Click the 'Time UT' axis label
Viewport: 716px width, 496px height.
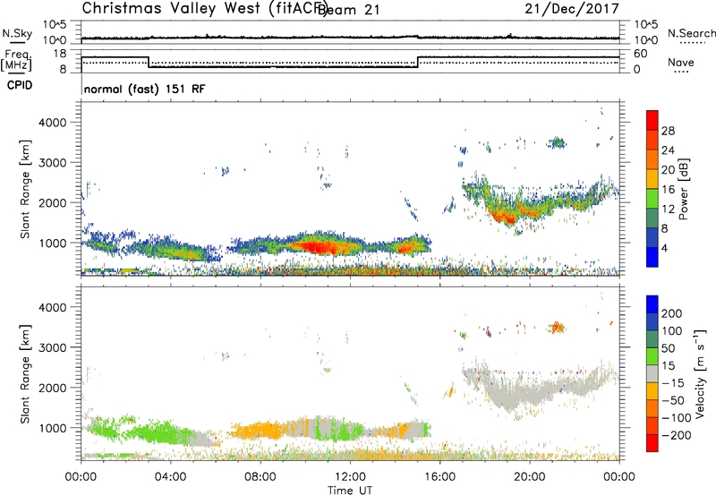[x=350, y=491]
